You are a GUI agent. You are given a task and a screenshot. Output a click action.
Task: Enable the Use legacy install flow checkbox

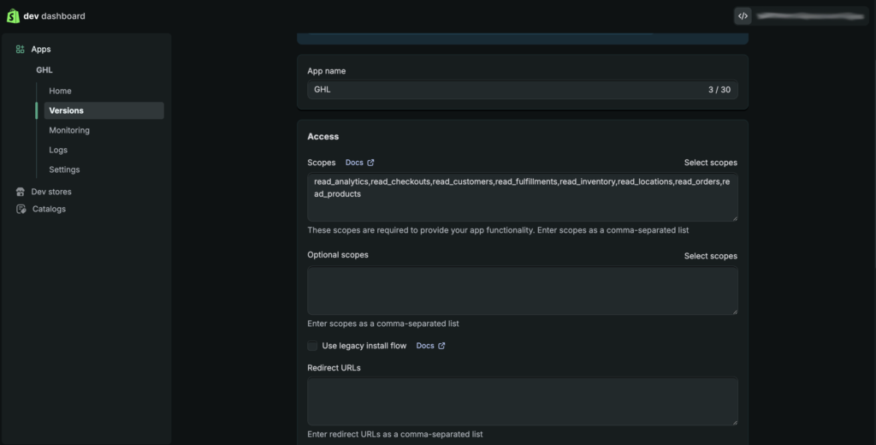[x=312, y=346]
